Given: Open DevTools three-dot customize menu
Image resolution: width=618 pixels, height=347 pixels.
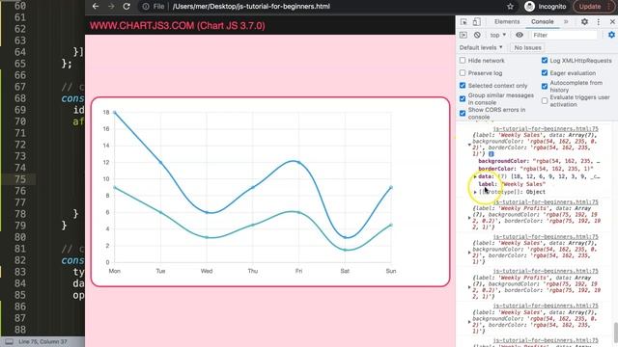Looking at the screenshot, I should coord(599,22).
